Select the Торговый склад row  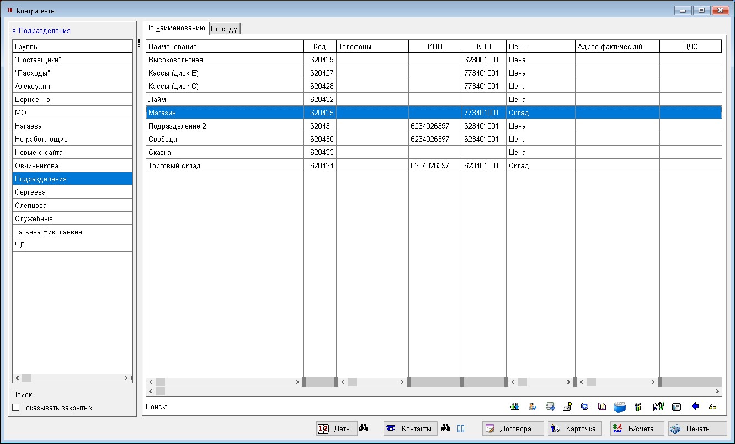click(x=225, y=166)
